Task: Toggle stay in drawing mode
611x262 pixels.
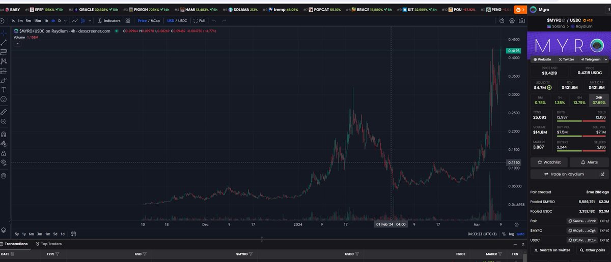Action: click(4, 144)
